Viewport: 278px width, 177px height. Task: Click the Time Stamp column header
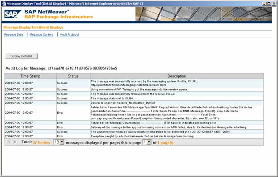click(x=30, y=76)
